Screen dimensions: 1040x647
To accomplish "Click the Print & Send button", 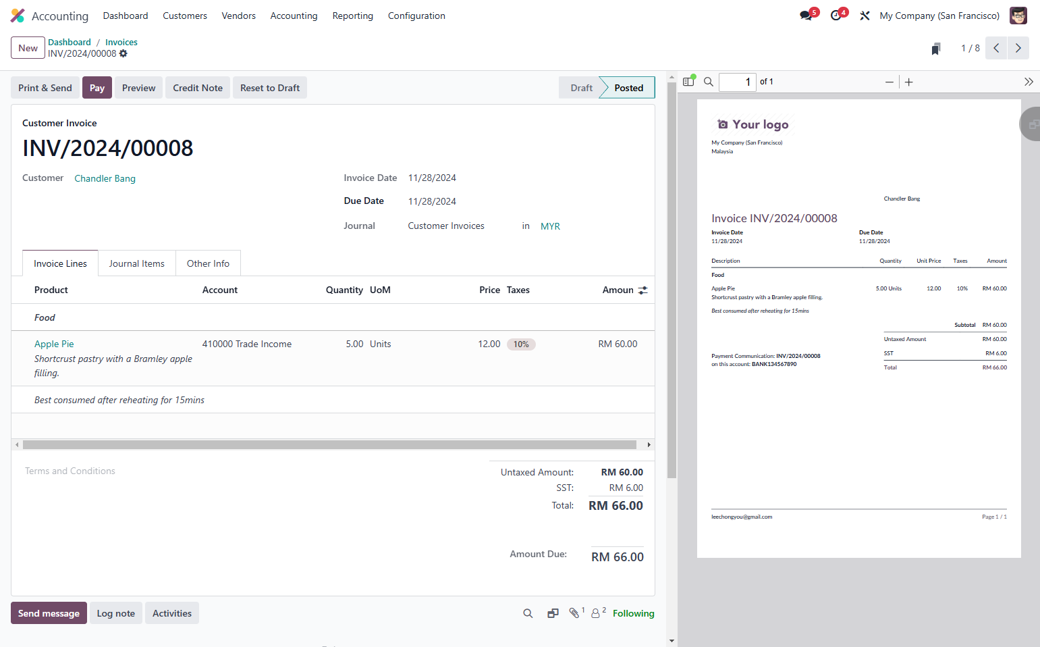I will pyautogui.click(x=45, y=88).
